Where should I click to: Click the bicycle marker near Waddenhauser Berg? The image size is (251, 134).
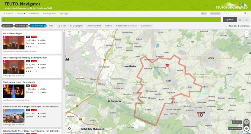167,65
